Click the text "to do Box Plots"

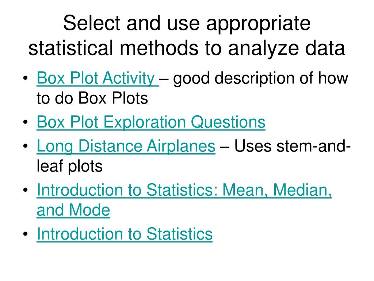click(92, 98)
